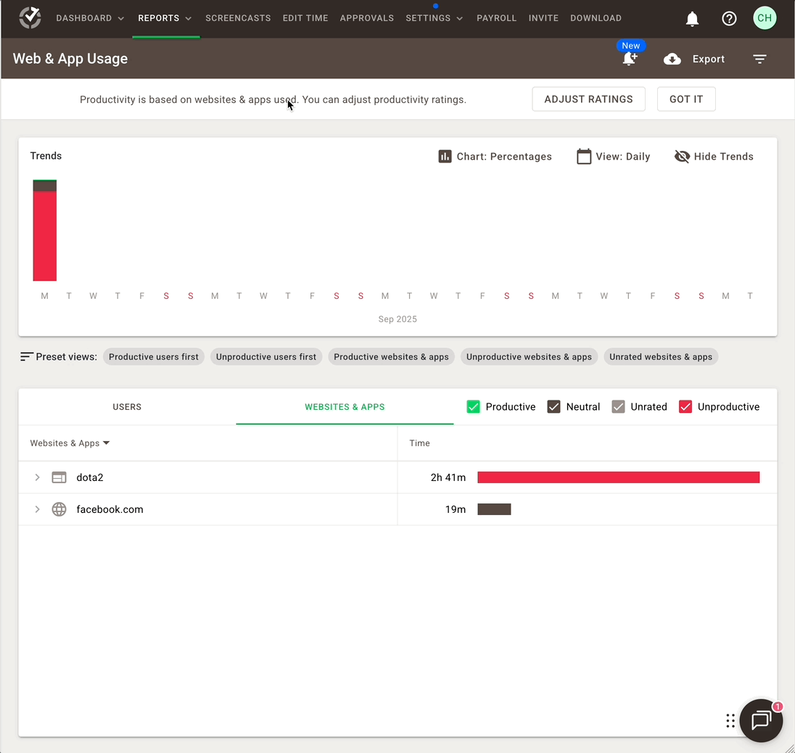The image size is (795, 753).
Task: Apply Unrated websites & apps preset
Action: coord(661,356)
